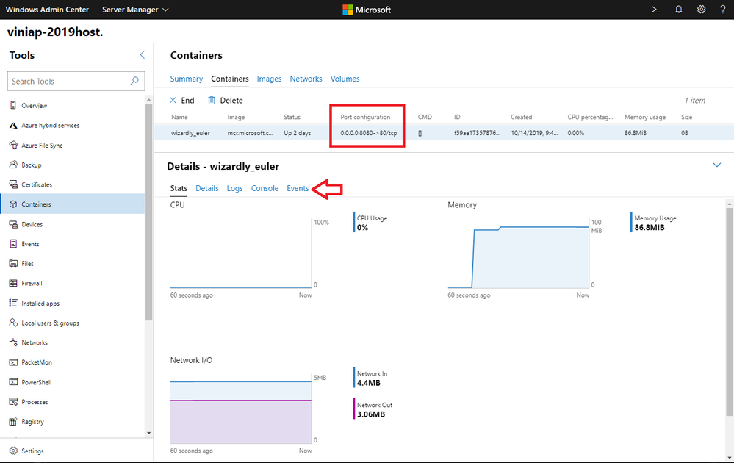Image resolution: width=734 pixels, height=463 pixels.
Task: Switch to the Summary tab
Action: click(187, 79)
